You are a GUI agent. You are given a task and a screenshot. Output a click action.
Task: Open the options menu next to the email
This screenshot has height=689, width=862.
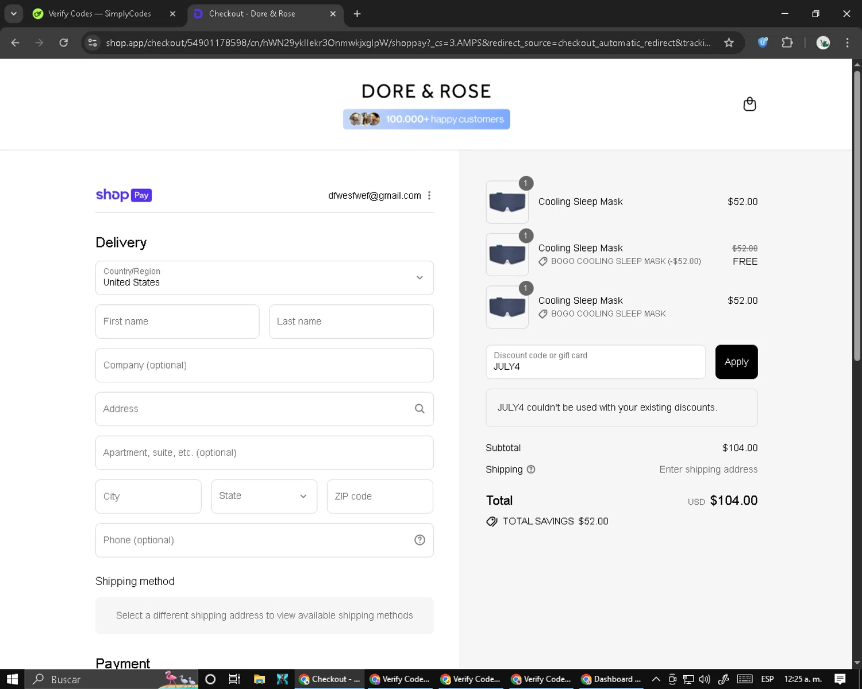429,195
